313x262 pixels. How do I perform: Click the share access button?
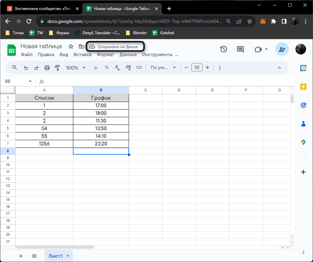tap(281, 49)
